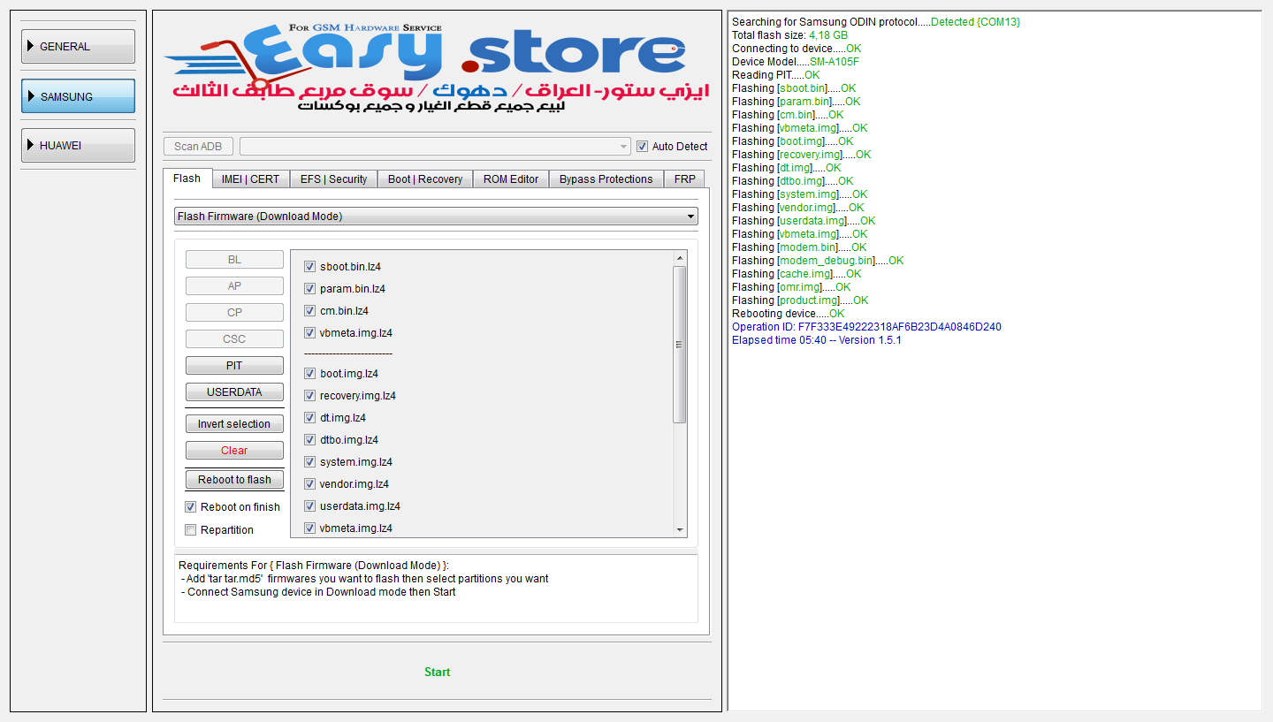Click Total flash size 4,18 GB line

[790, 35]
